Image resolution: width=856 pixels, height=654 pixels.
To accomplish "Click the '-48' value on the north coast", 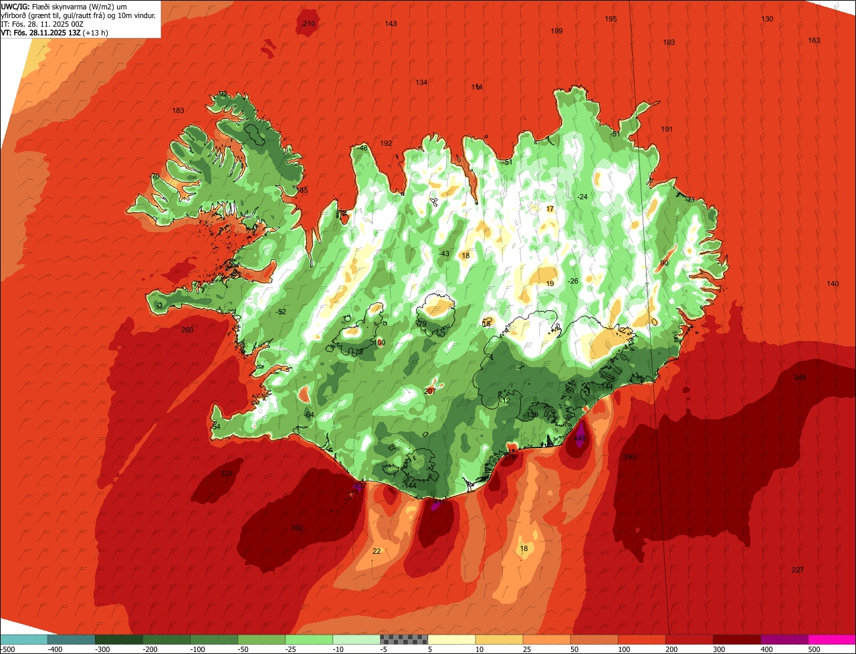I will tap(362, 148).
